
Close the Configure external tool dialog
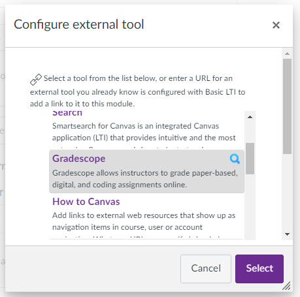pyautogui.click(x=276, y=25)
